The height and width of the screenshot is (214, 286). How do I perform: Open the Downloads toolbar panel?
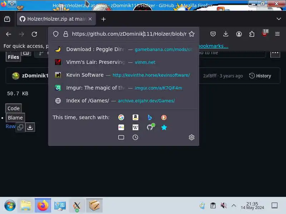coord(226,34)
